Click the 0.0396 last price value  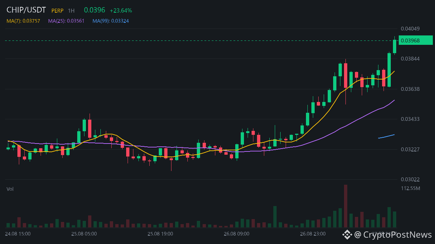pos(94,10)
